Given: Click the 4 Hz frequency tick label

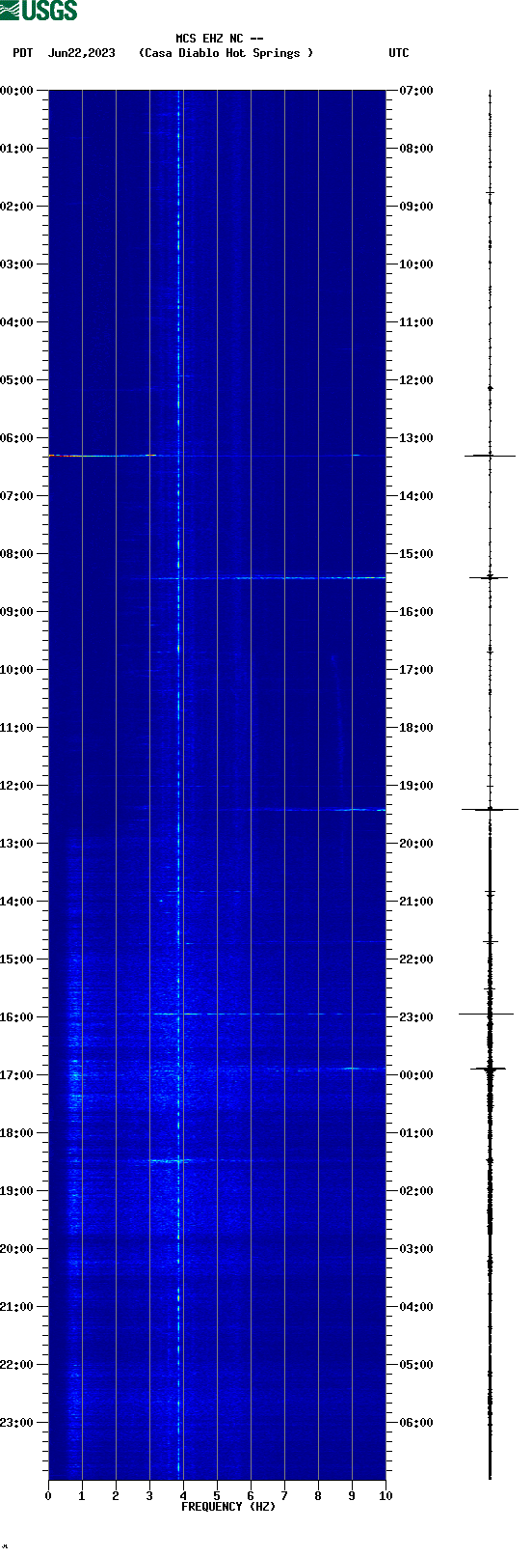Looking at the screenshot, I should pyautogui.click(x=183, y=1496).
